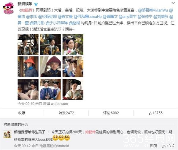The image size is (178, 150).
Task: Visit @邬君梅VivianWu mention link
Action: 153,10
